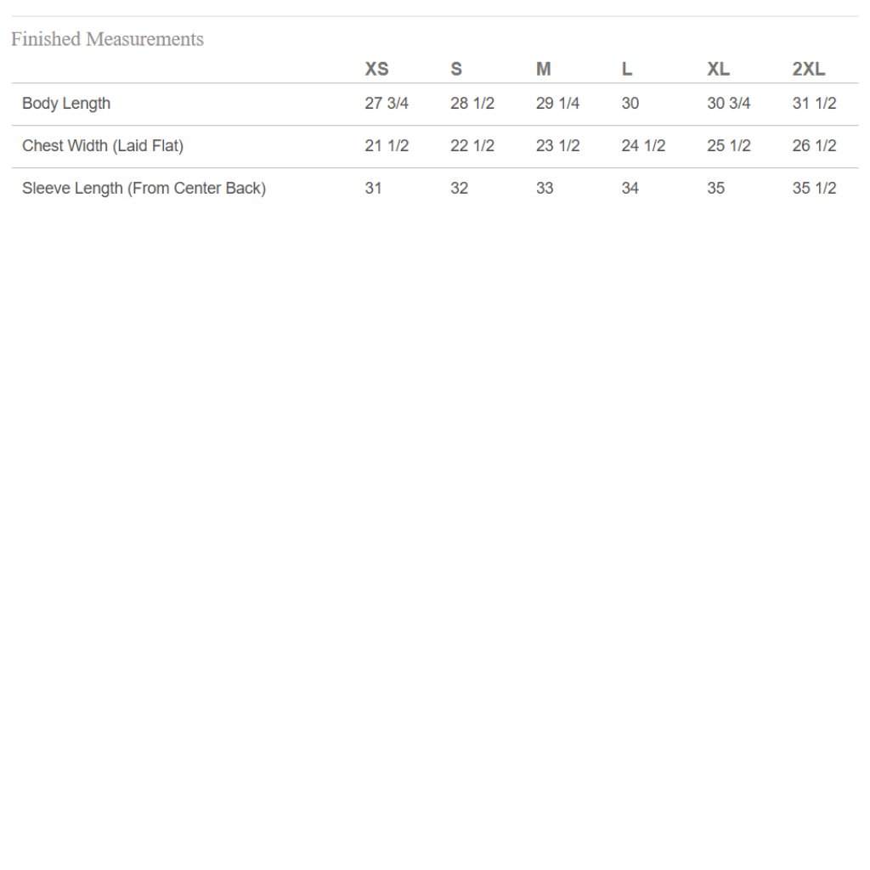870x870 pixels.
Task: Click the Chest Width (Laid Flat) label
Action: tap(103, 146)
